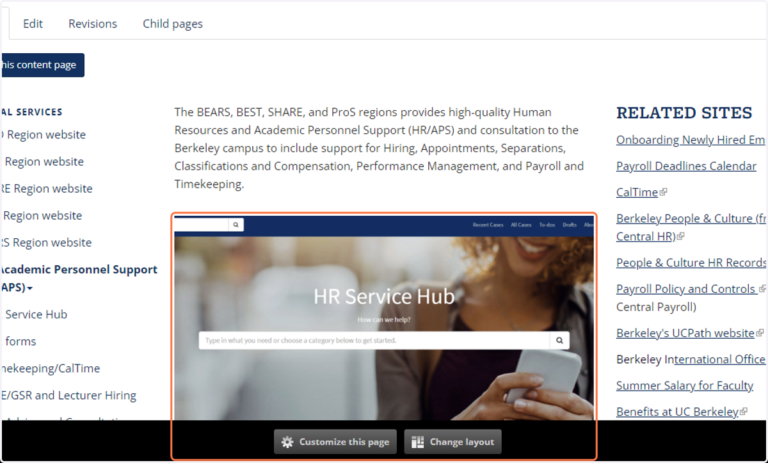The width and height of the screenshot is (768, 463).
Task: Open Academic Personnel Support sidebar item
Action: (x=78, y=279)
